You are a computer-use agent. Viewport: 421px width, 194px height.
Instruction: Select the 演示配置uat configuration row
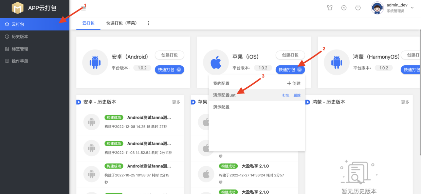click(x=257, y=95)
